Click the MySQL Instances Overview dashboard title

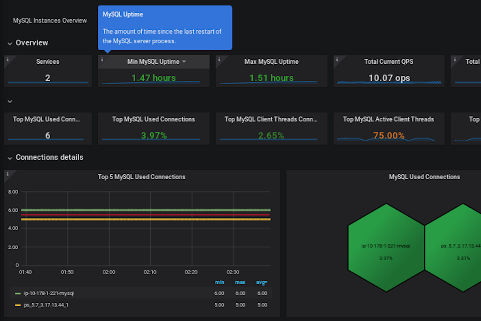[x=50, y=21]
